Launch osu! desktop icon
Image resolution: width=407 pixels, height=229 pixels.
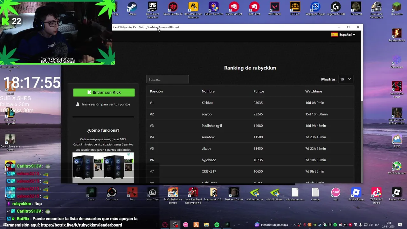pyautogui.click(x=336, y=194)
